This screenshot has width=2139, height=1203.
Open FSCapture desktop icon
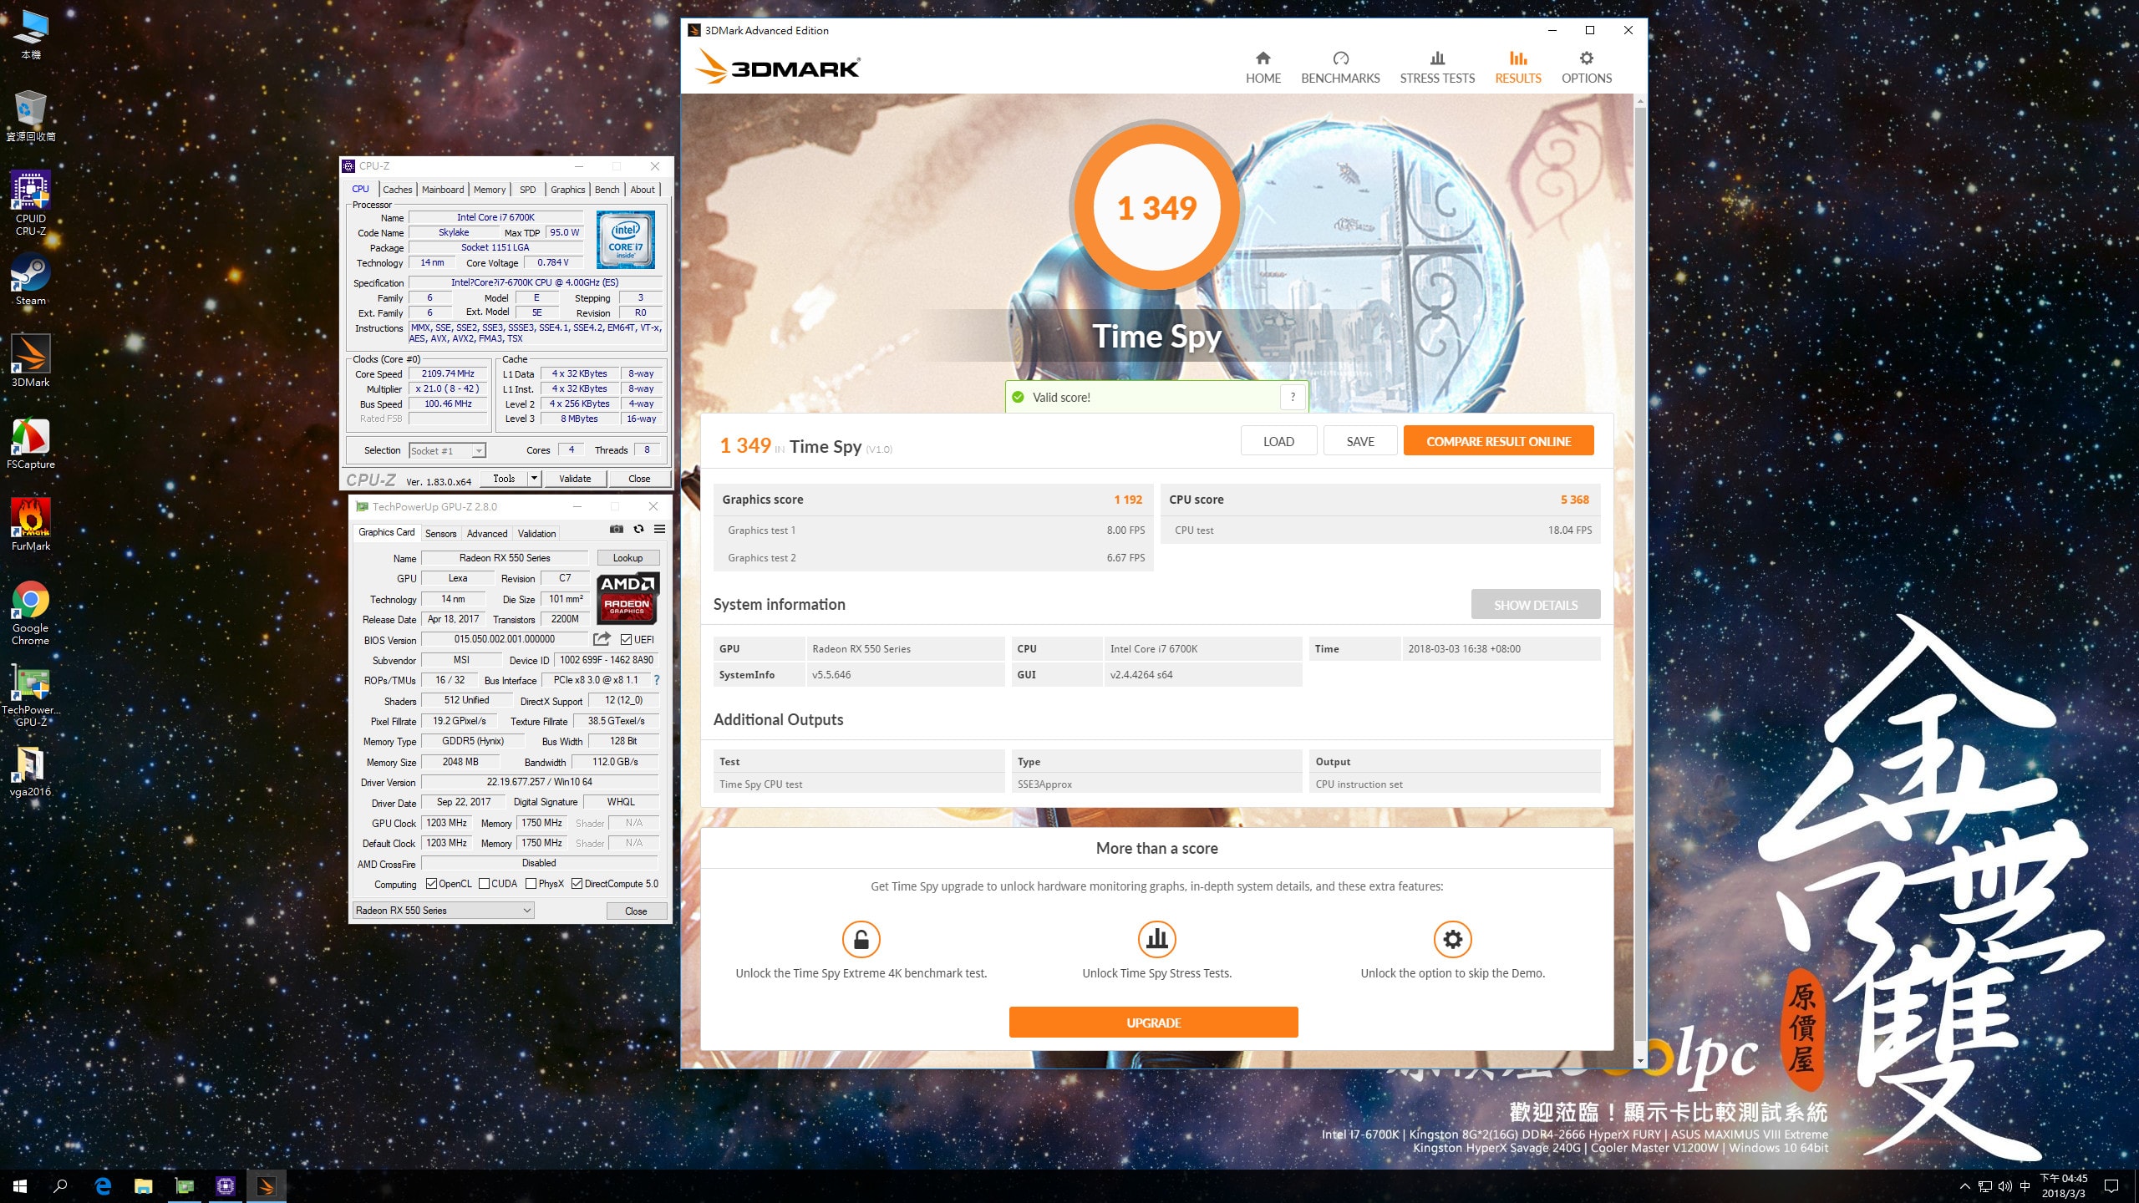pos(31,444)
